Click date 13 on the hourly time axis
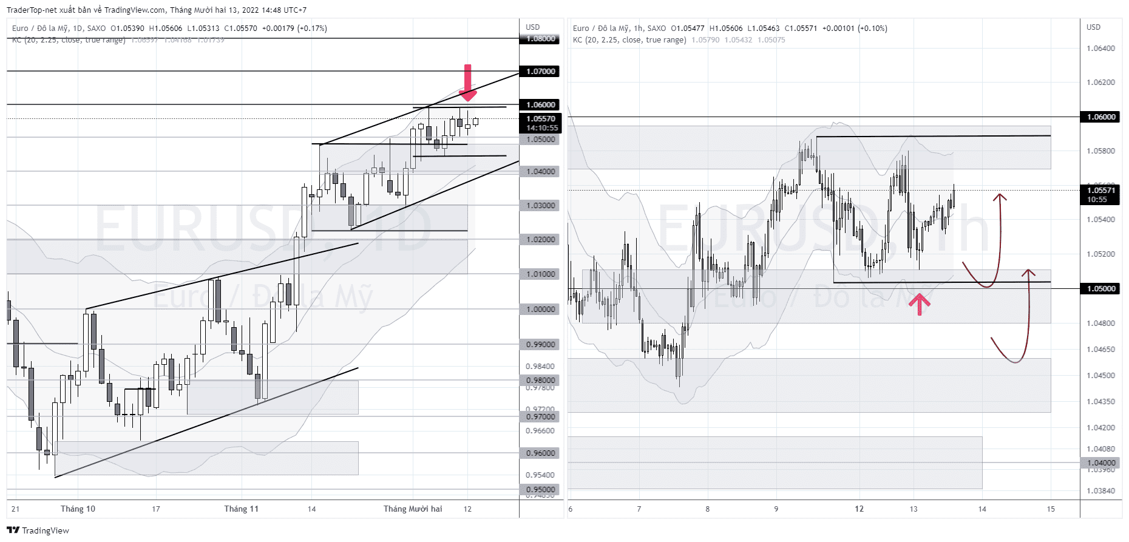Viewport: 1129px width, 542px height. tap(914, 509)
